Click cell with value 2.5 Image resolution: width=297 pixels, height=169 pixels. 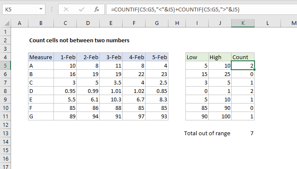point(157,83)
